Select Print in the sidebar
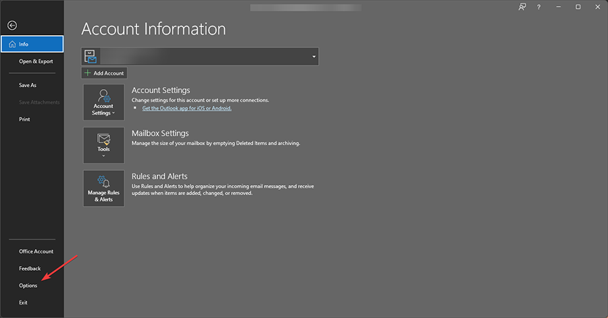 (x=24, y=120)
